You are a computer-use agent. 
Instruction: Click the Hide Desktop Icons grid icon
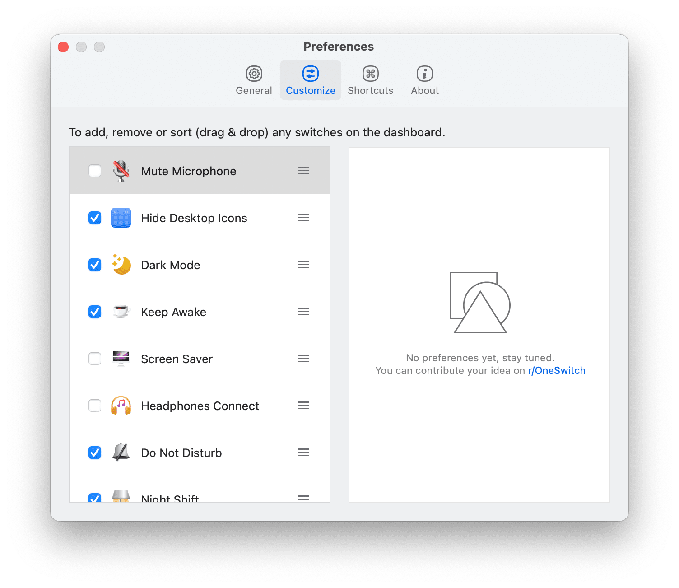point(121,218)
